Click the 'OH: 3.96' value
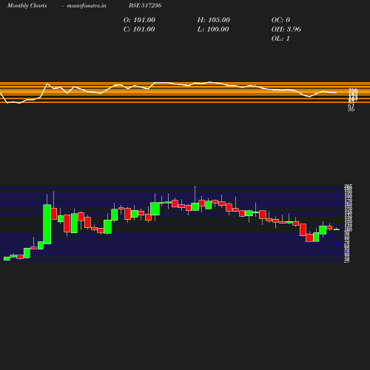Screen dimensions: 370x370 click(x=286, y=30)
